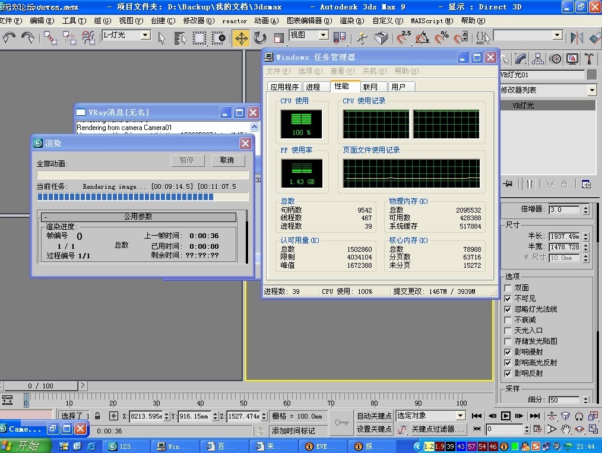602x453 pixels.
Task: Open the 关键点过滤器 button
Action: tap(438, 429)
